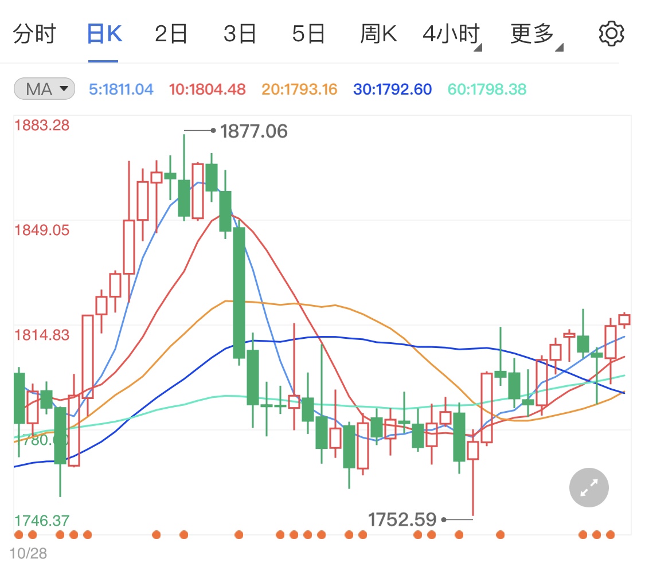This screenshot has height=571, width=645.
Task: Expand the 4小时 interval dropdown
Action: pos(452,34)
